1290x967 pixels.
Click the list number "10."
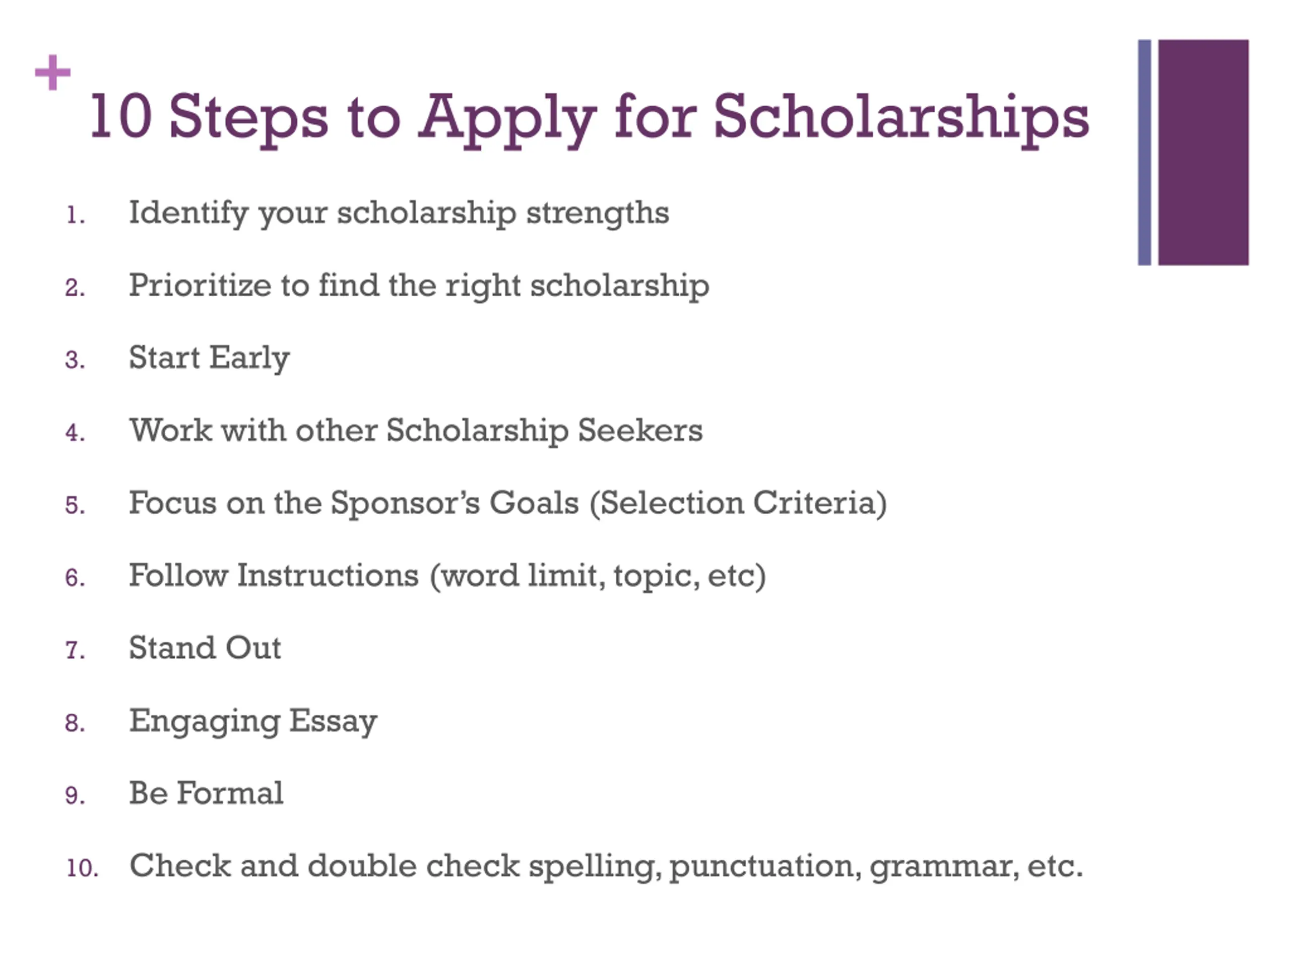pyautogui.click(x=82, y=868)
